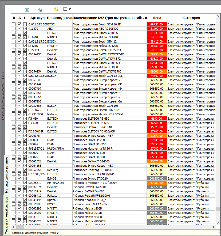Switch to lower Товары в учетной системе tab

click(x=7, y=215)
